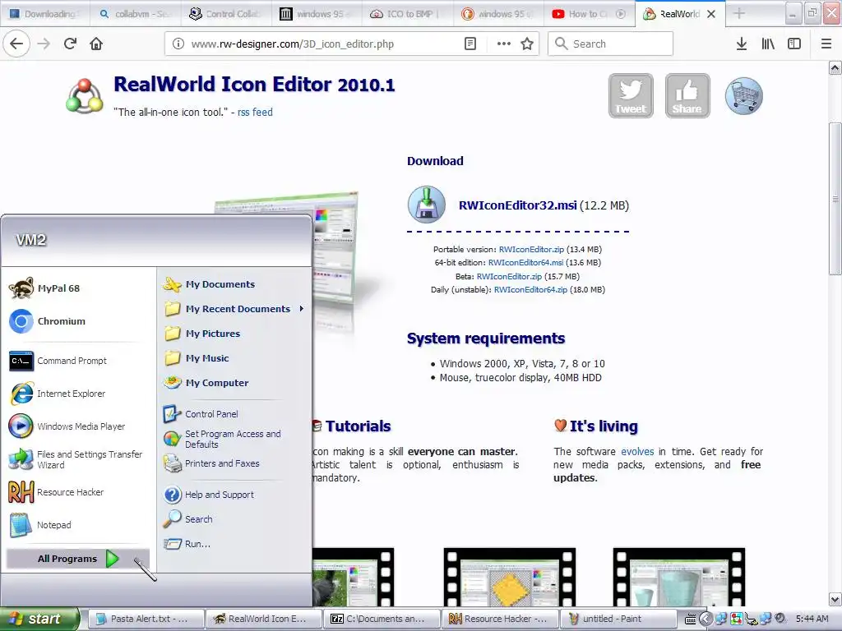This screenshot has height=631, width=842.
Task: Switch to the ICO to BMP tab
Action: click(406, 14)
